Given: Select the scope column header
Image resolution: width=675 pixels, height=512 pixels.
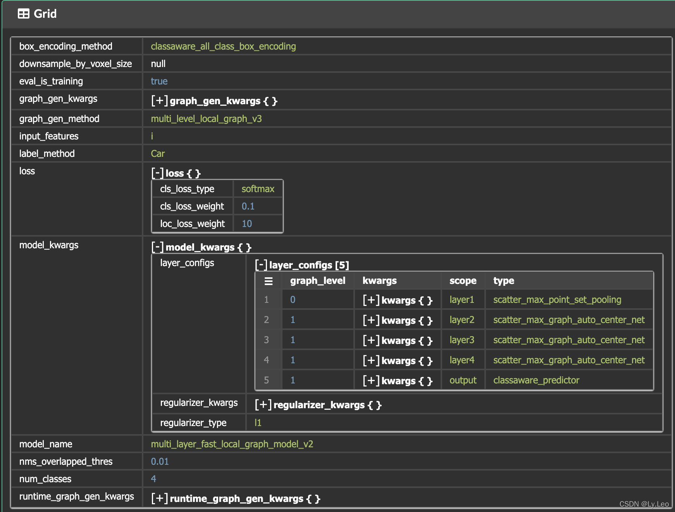Looking at the screenshot, I should point(463,281).
